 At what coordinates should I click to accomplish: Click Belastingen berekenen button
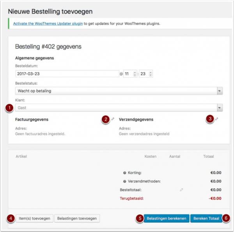click(x=167, y=218)
